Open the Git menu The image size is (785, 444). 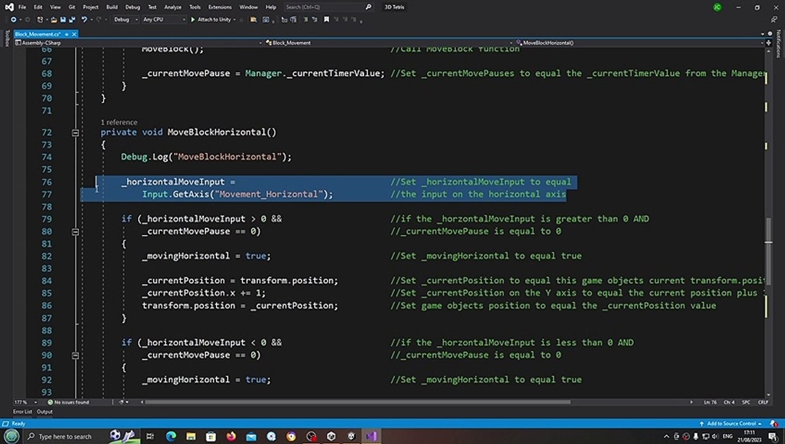coord(72,7)
